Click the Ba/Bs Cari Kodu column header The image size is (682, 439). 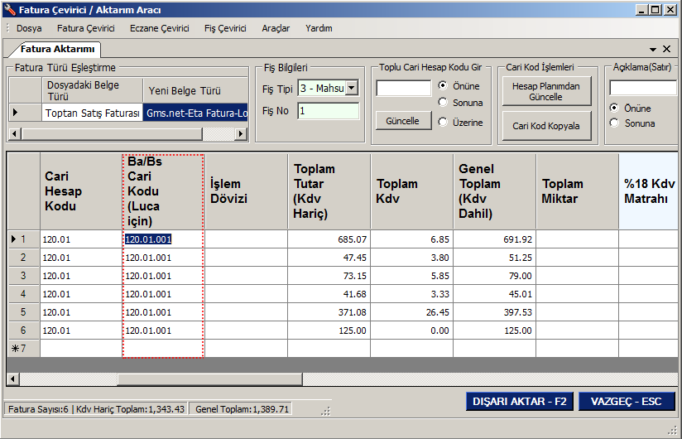coord(163,191)
